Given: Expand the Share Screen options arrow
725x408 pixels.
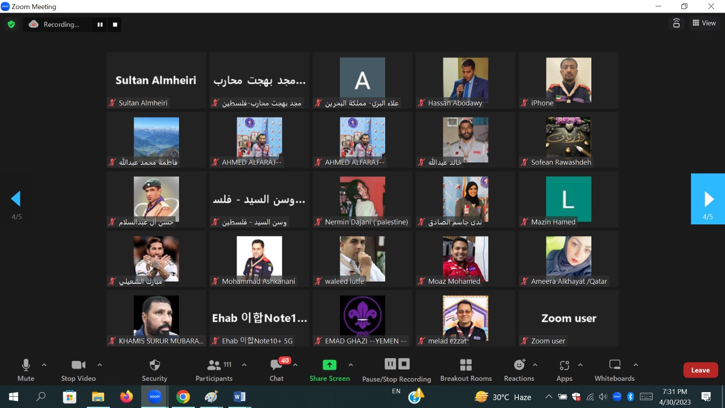Looking at the screenshot, I should [x=351, y=364].
